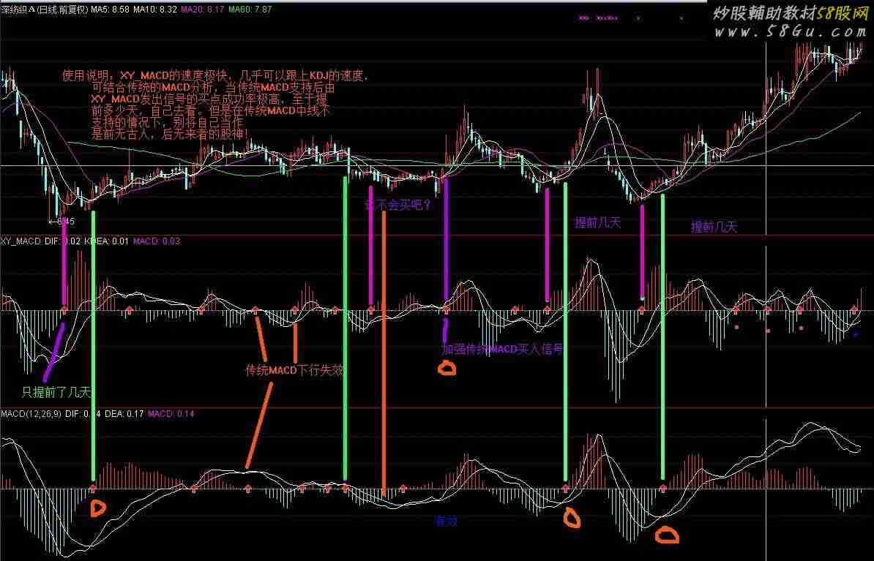Click the KDEA: 0.01 value in XY_MACD panel
The image size is (874, 561).
106,241
